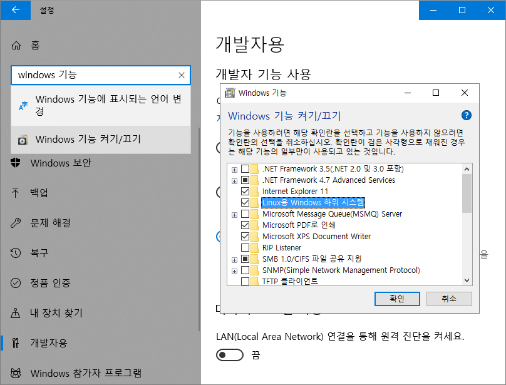Viewport: 506px width, 385px height.
Task: Toggle the SMB 1.0/CIFS 파일 공유 지원 checkbox
Action: (x=245, y=259)
